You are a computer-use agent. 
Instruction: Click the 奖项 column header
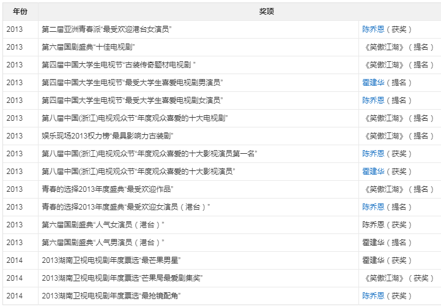[x=266, y=12]
